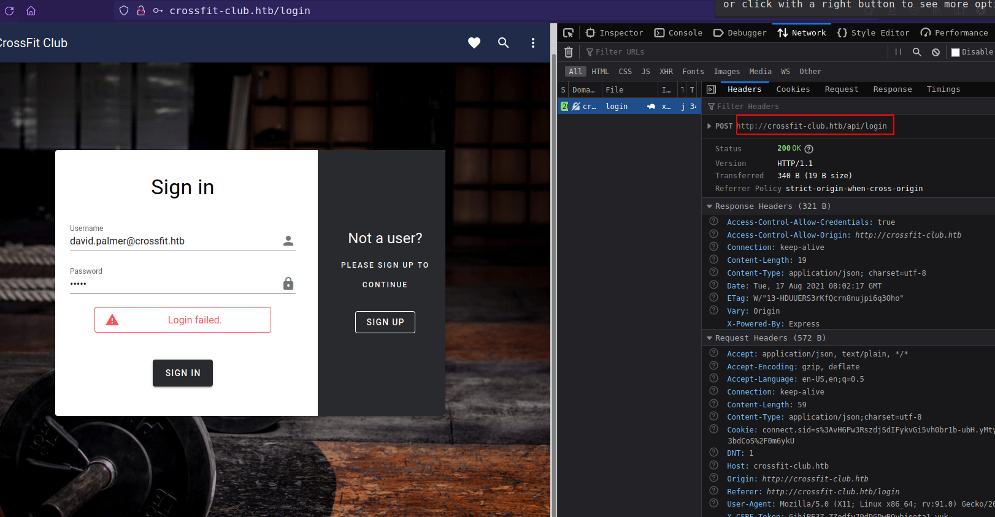Pause network recording with the pause toggle
The width and height of the screenshot is (995, 517).
coord(898,52)
